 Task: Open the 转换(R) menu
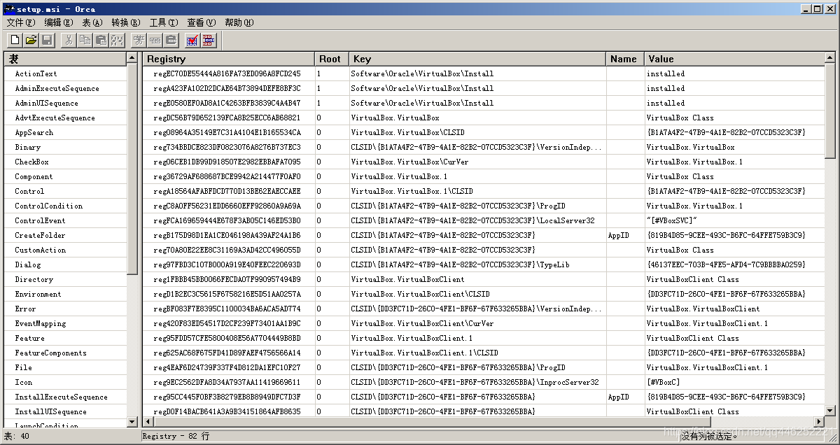(126, 22)
